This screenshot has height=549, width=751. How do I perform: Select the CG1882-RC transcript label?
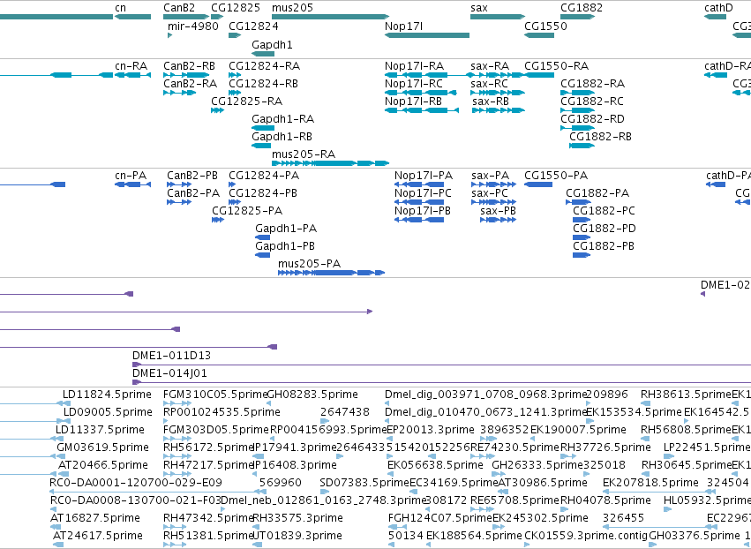coord(592,102)
